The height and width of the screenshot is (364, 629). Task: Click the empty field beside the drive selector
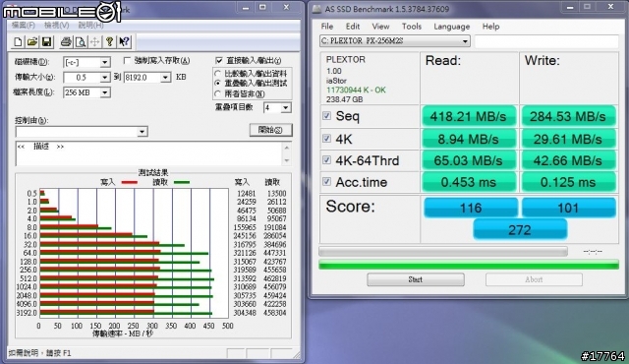(546, 41)
